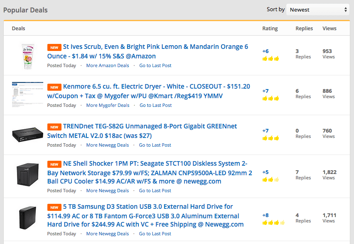
Task: Open More Mygofer Deals link
Action: tap(108, 105)
